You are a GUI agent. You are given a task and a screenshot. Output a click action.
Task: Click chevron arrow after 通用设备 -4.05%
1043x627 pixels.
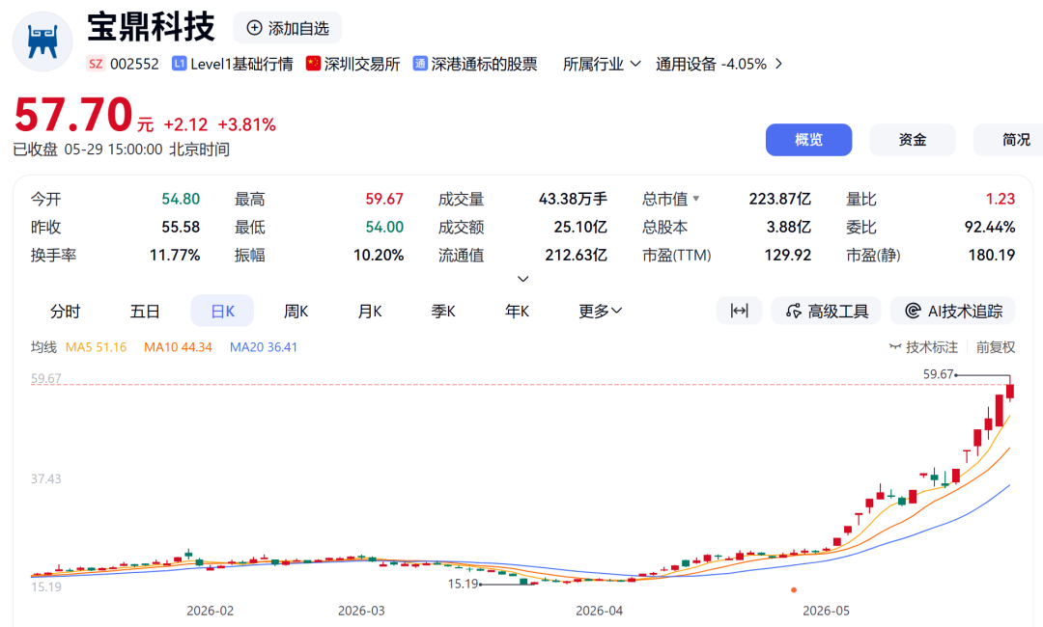click(779, 64)
